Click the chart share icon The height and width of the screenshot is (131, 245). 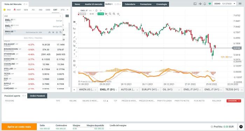click(74, 72)
